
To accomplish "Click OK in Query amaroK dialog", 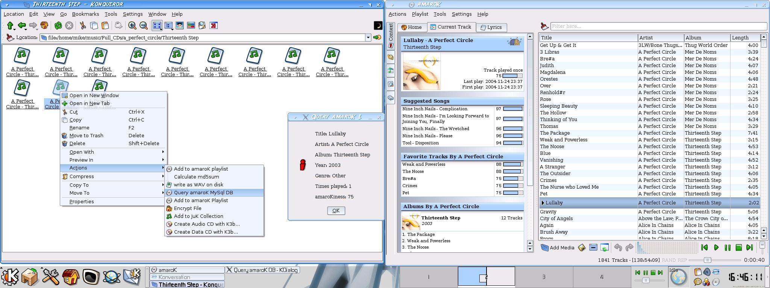I will coord(336,210).
